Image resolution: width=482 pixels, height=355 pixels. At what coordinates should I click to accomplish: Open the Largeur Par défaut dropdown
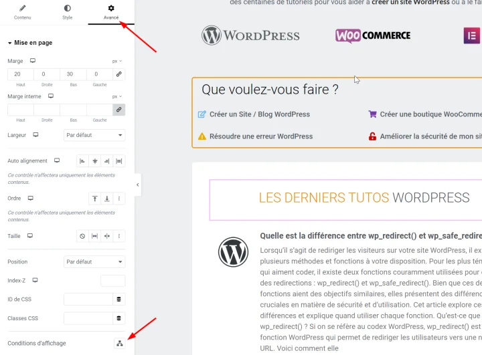(94, 135)
